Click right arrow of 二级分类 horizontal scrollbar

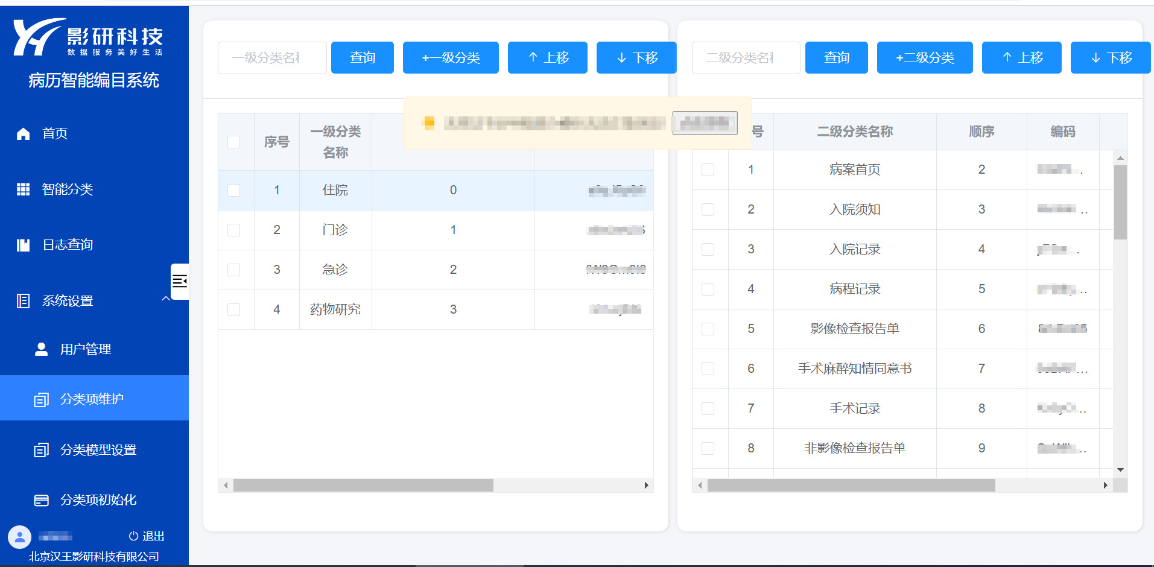[x=1105, y=486]
